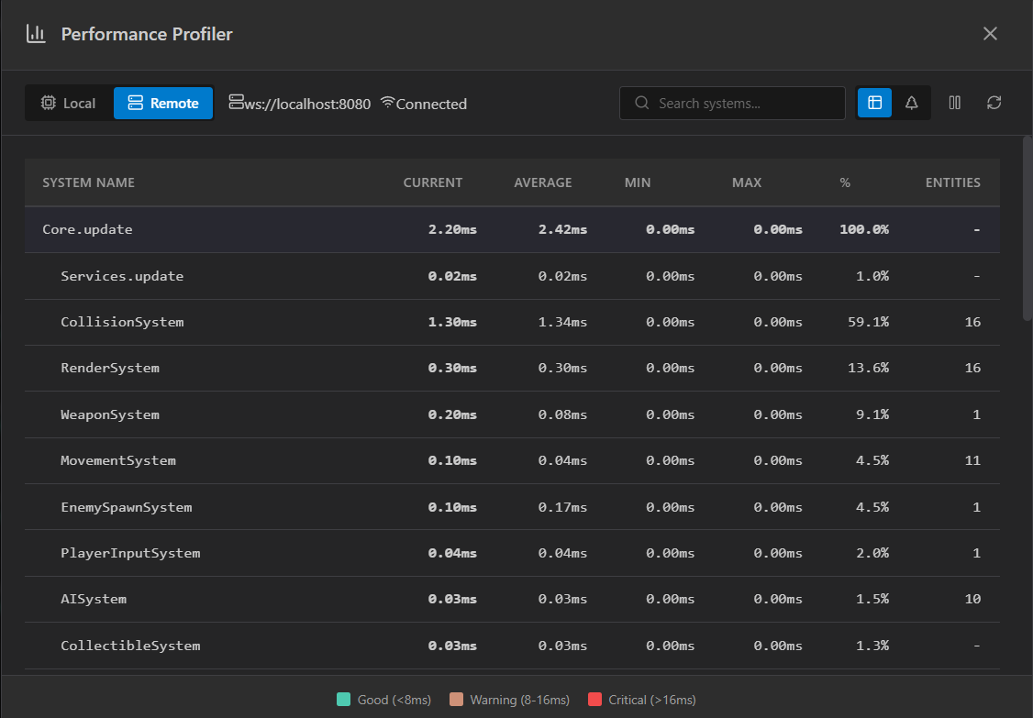The width and height of the screenshot is (1033, 718).
Task: Refresh the profiling data
Action: pyautogui.click(x=994, y=103)
